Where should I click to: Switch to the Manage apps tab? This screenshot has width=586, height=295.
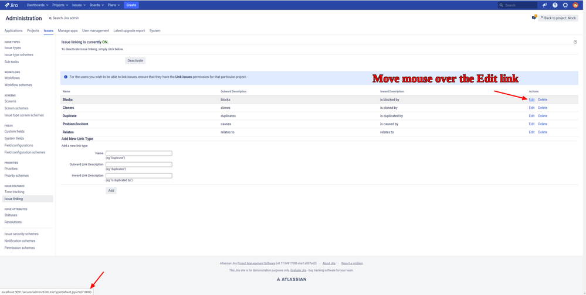[x=67, y=30]
